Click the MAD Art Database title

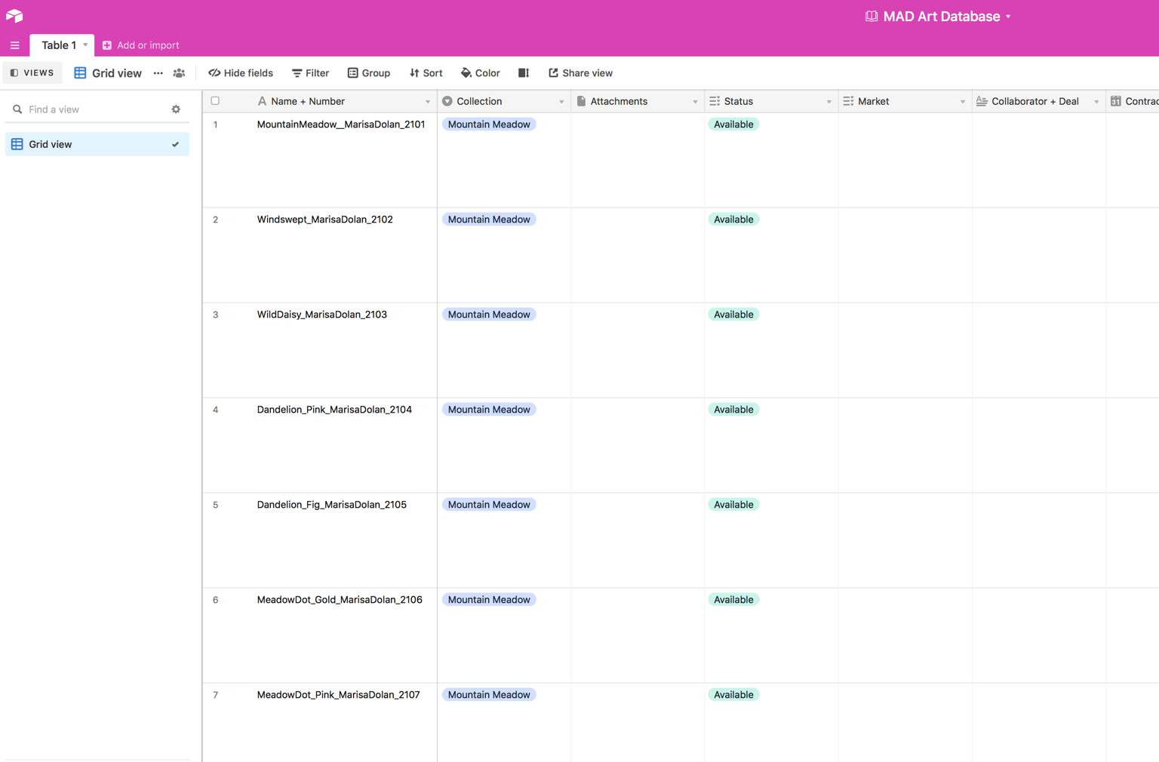coord(942,17)
